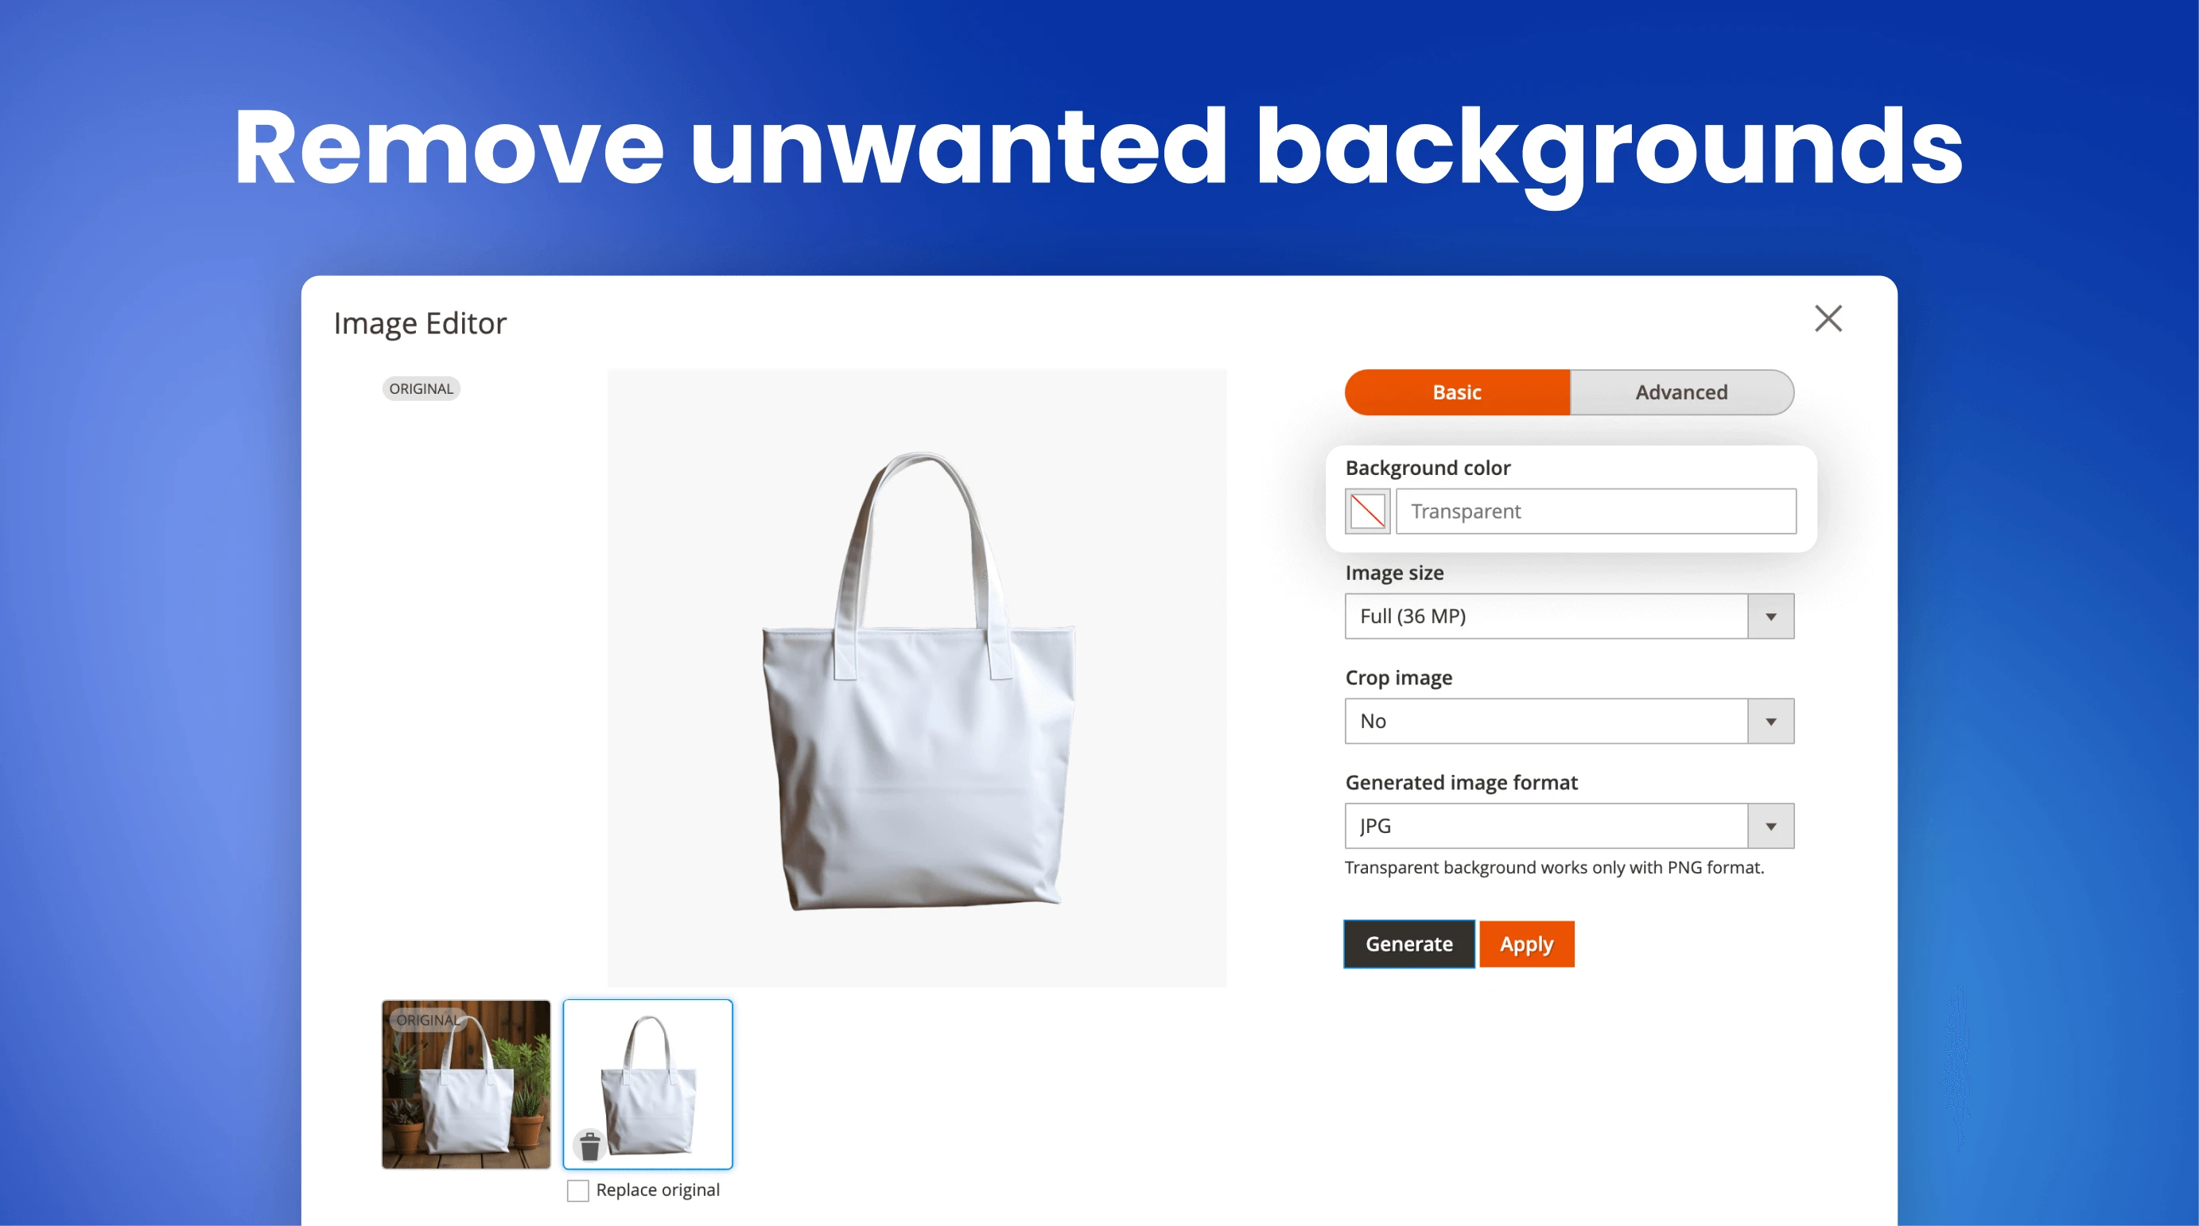2199x1226 pixels.
Task: Expand the Image size dropdown
Action: click(1770, 616)
